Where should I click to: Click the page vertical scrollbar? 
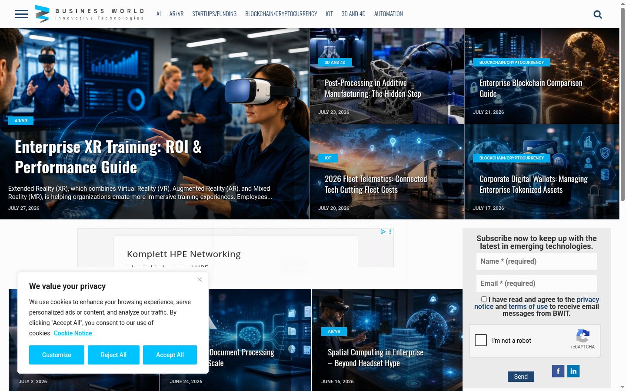pyautogui.click(x=623, y=104)
